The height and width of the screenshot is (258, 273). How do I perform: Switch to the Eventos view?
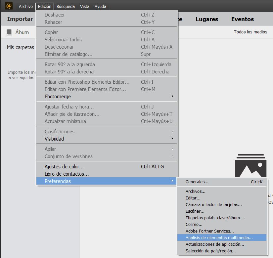(242, 19)
